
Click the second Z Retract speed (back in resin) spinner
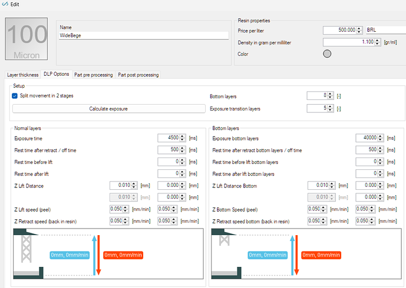[x=174, y=221]
